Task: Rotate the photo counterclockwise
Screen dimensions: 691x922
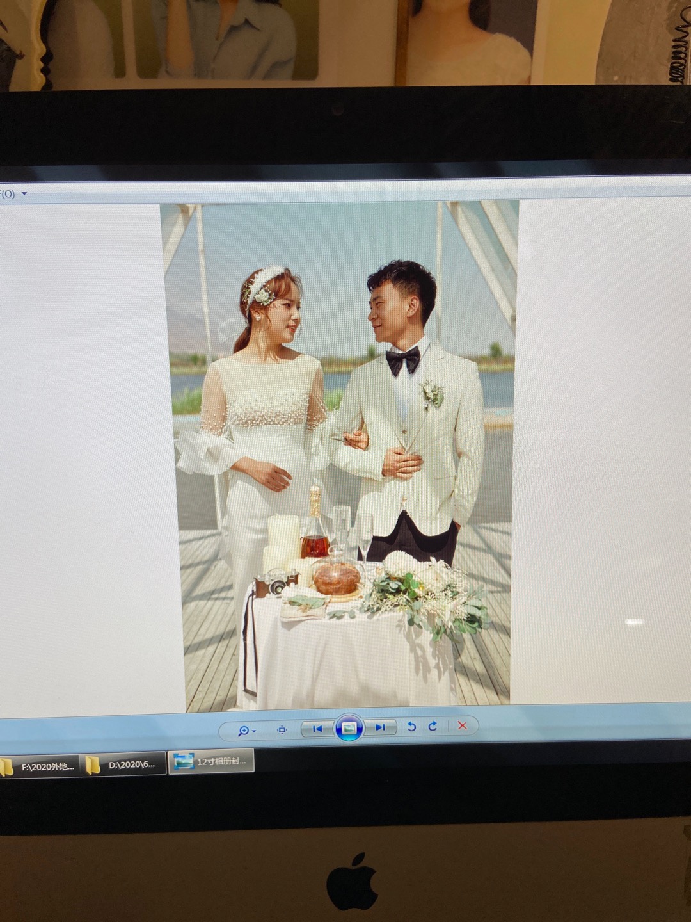Action: 412,727
